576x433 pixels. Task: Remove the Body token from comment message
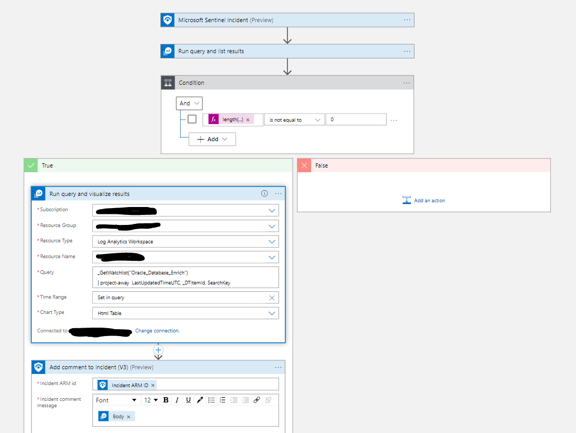point(129,417)
